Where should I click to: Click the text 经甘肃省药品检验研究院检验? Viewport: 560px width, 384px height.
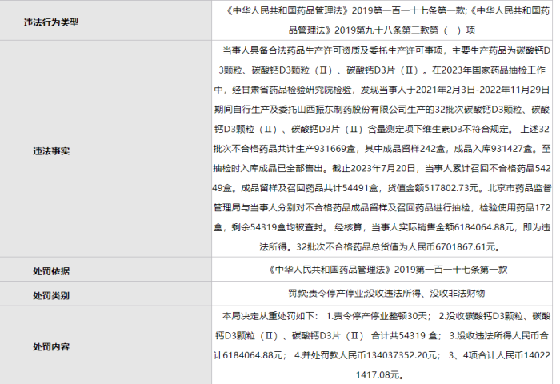coord(291,90)
